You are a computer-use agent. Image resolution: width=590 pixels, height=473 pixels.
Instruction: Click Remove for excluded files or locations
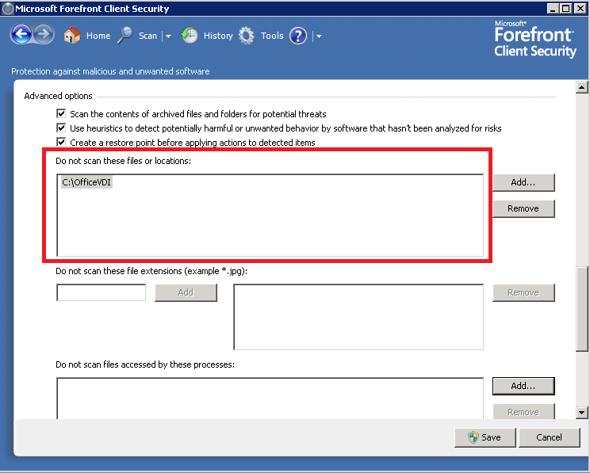pyautogui.click(x=523, y=208)
